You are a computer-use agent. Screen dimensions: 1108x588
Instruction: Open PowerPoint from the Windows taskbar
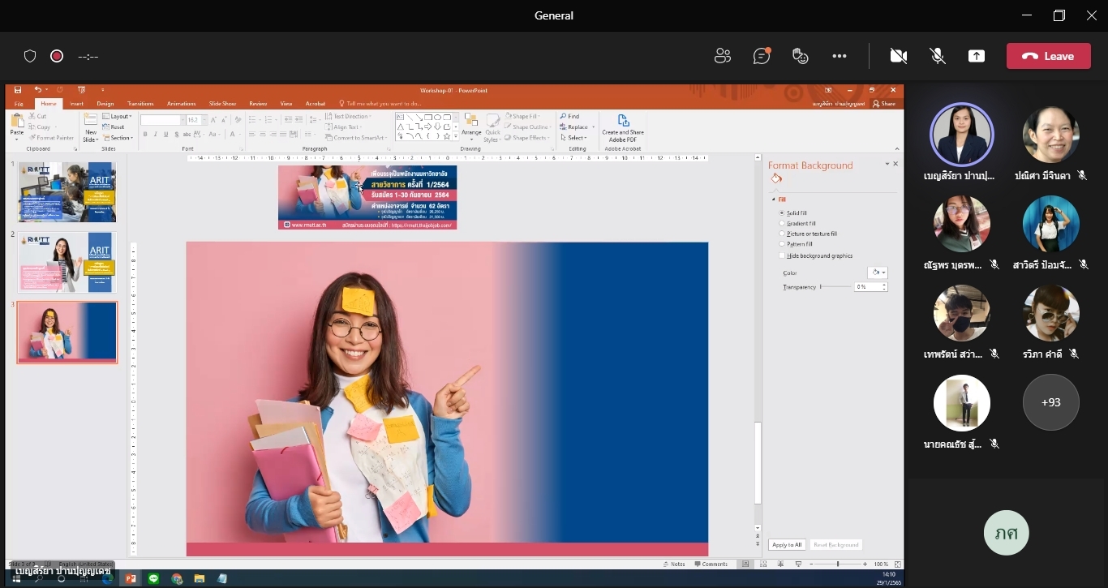(x=130, y=578)
